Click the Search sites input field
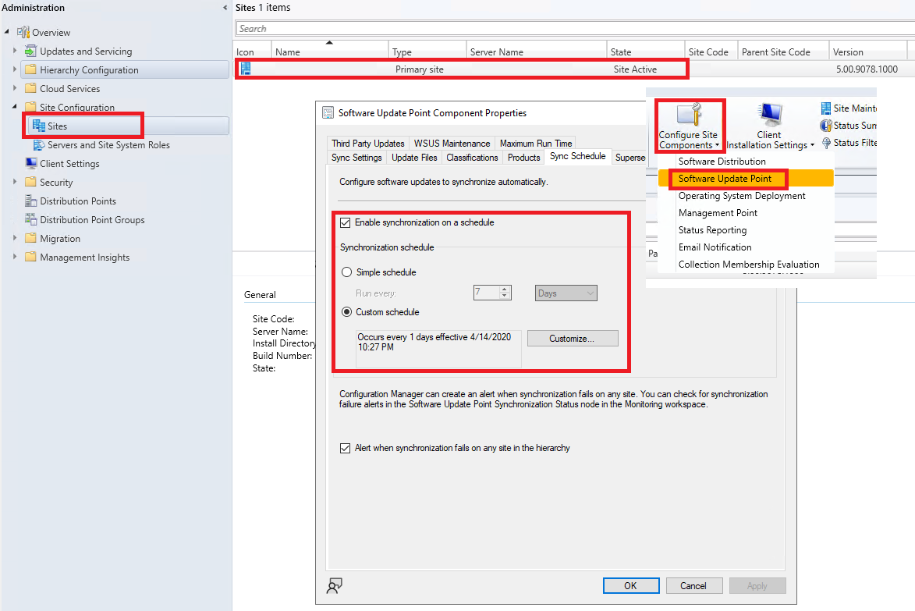The height and width of the screenshot is (611, 915). tap(546, 29)
